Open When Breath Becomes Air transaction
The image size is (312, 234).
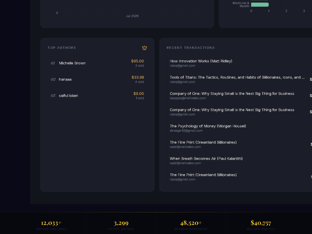(206, 158)
